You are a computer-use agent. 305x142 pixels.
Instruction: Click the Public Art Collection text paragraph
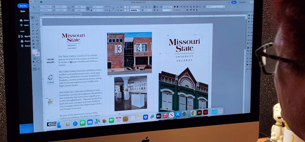click(80, 99)
